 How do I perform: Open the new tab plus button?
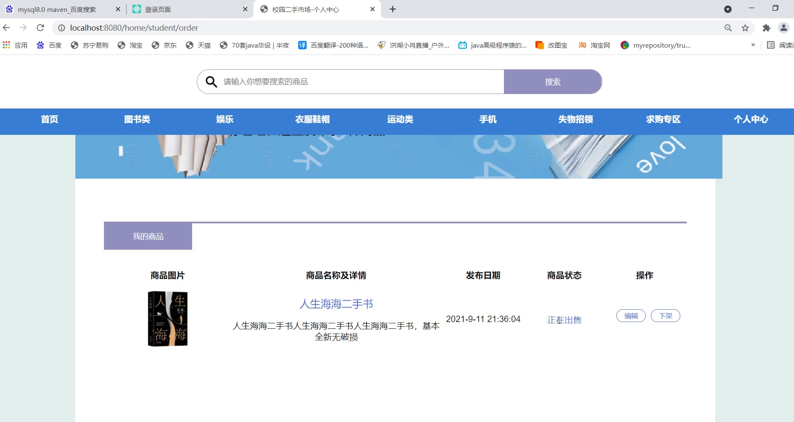393,9
